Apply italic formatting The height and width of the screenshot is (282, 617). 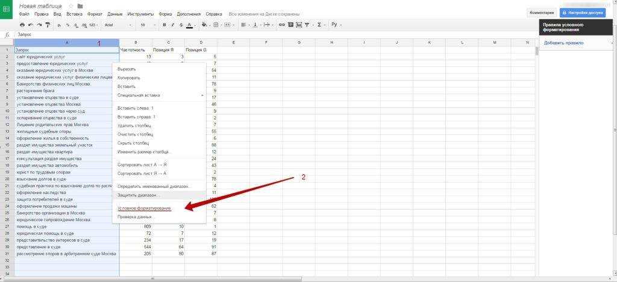(172, 25)
